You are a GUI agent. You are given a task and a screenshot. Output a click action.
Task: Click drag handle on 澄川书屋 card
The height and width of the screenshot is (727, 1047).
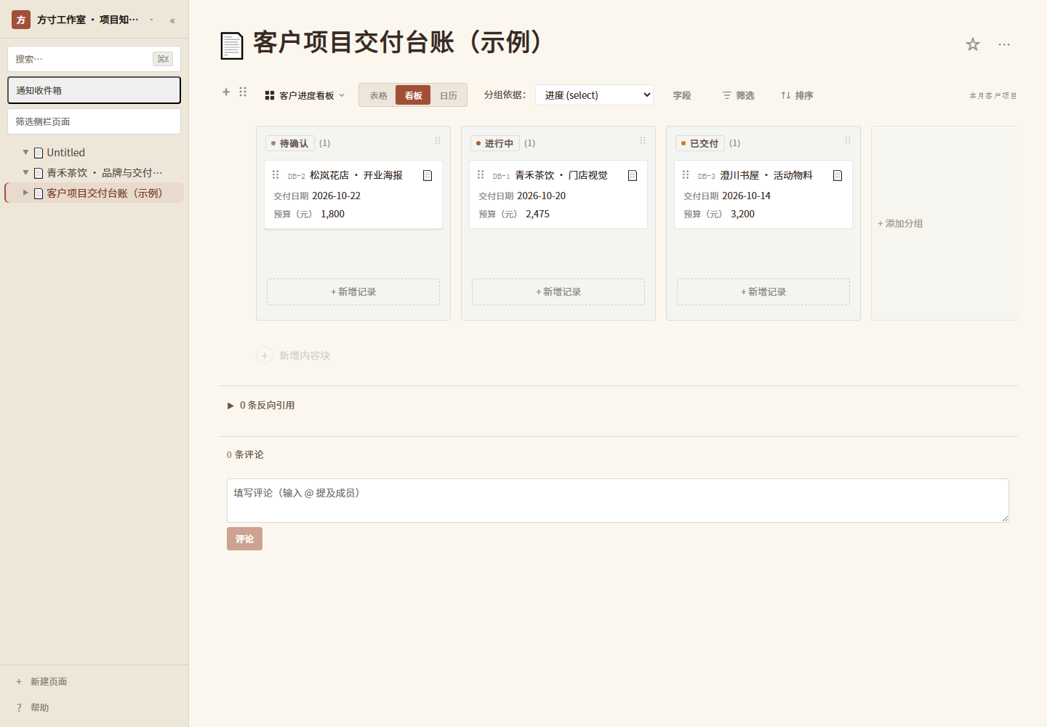(x=686, y=174)
